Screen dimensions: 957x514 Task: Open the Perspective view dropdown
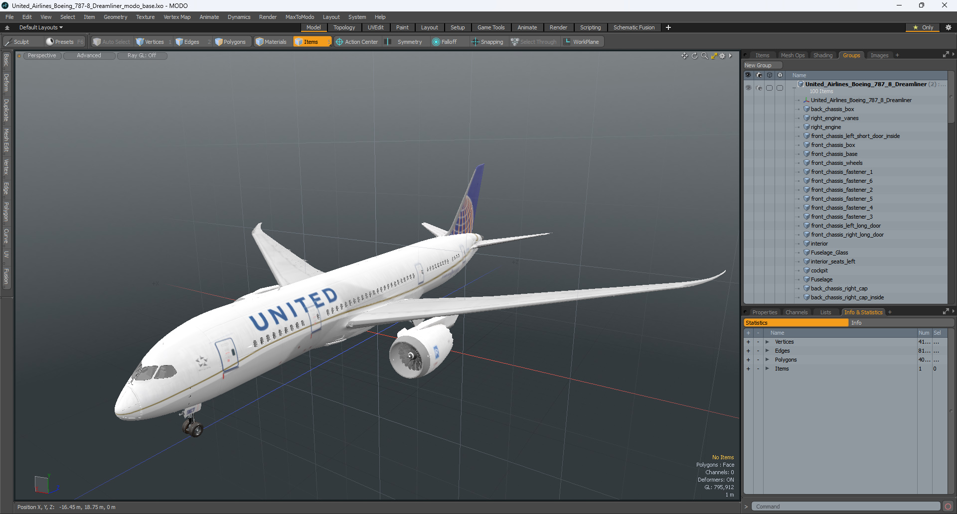[42, 56]
